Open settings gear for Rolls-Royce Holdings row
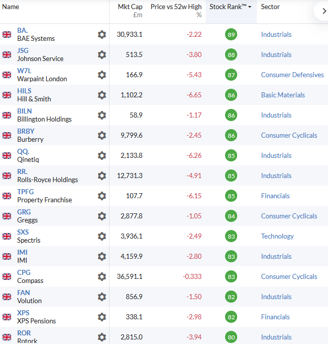The image size is (328, 344). pyautogui.click(x=102, y=176)
